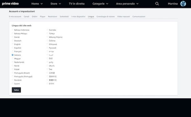The width and height of the screenshot is (191, 117).
Task: Switch to the Ordini tab
Action: tap(34, 16)
